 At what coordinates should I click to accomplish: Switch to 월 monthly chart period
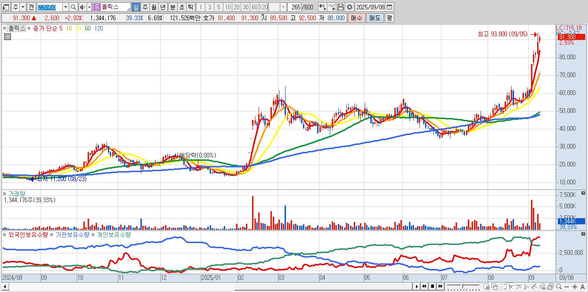click(154, 7)
